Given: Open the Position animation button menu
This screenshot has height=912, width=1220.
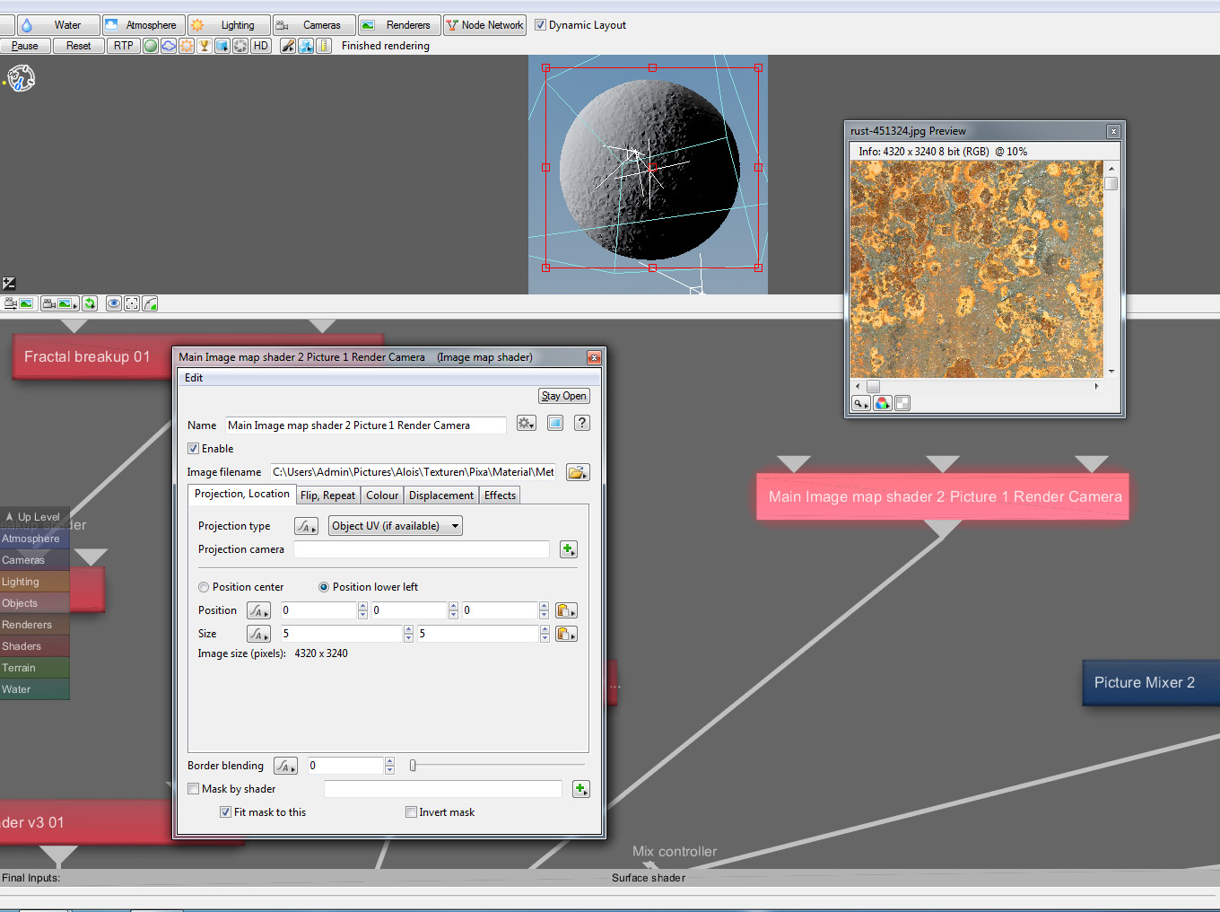Looking at the screenshot, I should click(258, 610).
